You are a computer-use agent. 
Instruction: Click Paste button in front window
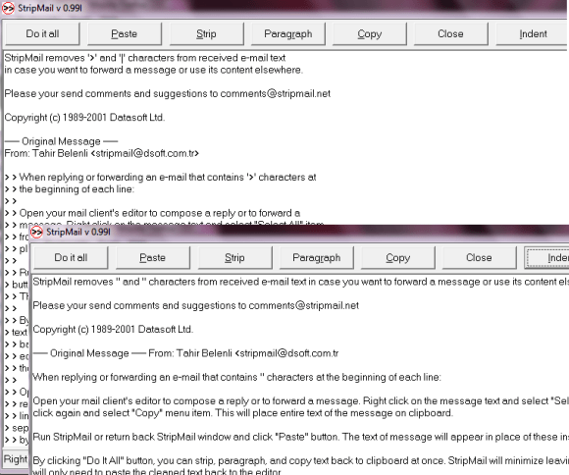click(152, 257)
